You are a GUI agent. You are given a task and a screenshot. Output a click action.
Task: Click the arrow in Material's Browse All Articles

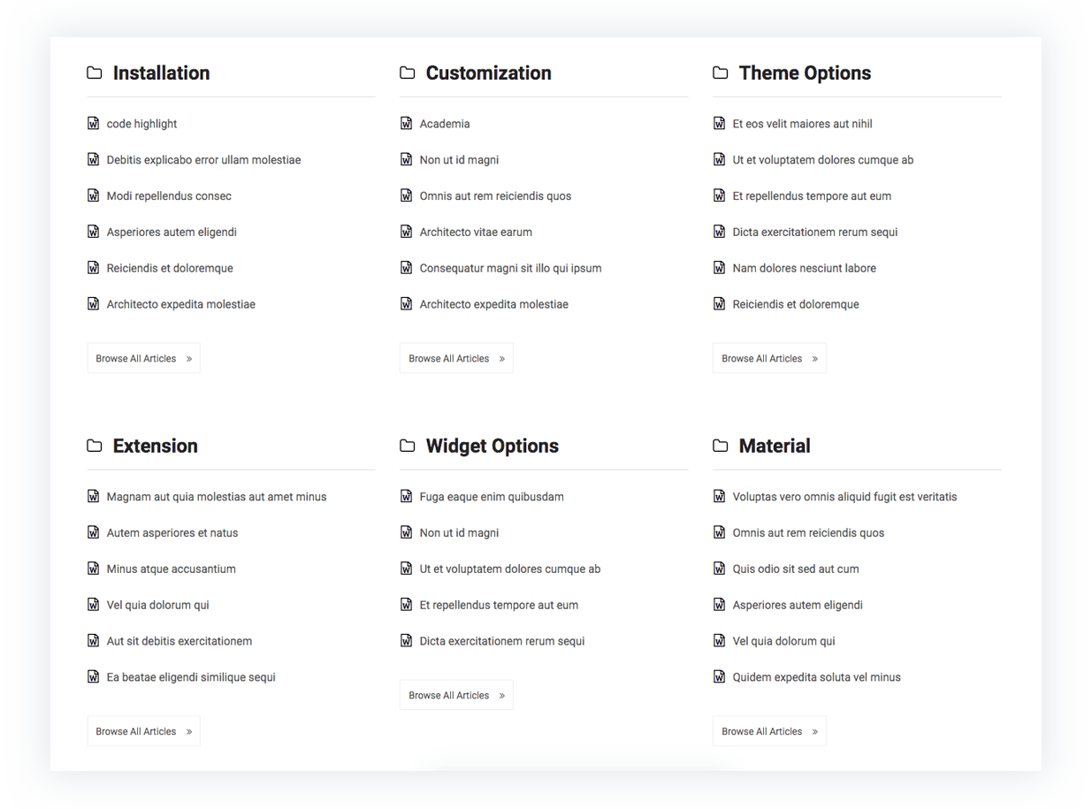coord(814,732)
